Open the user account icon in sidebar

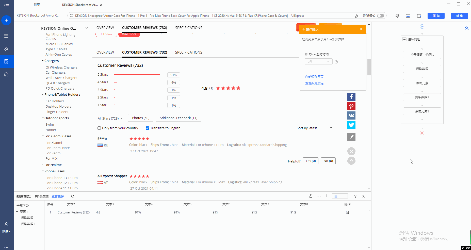pyautogui.click(x=6, y=224)
